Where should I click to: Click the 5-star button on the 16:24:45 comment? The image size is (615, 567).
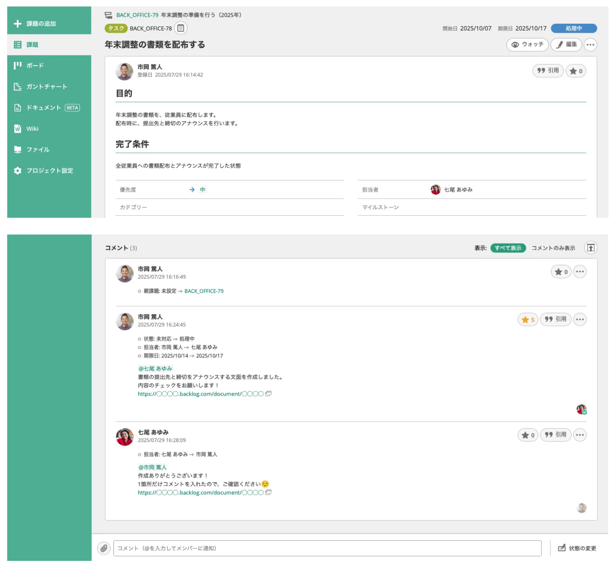[x=528, y=320]
